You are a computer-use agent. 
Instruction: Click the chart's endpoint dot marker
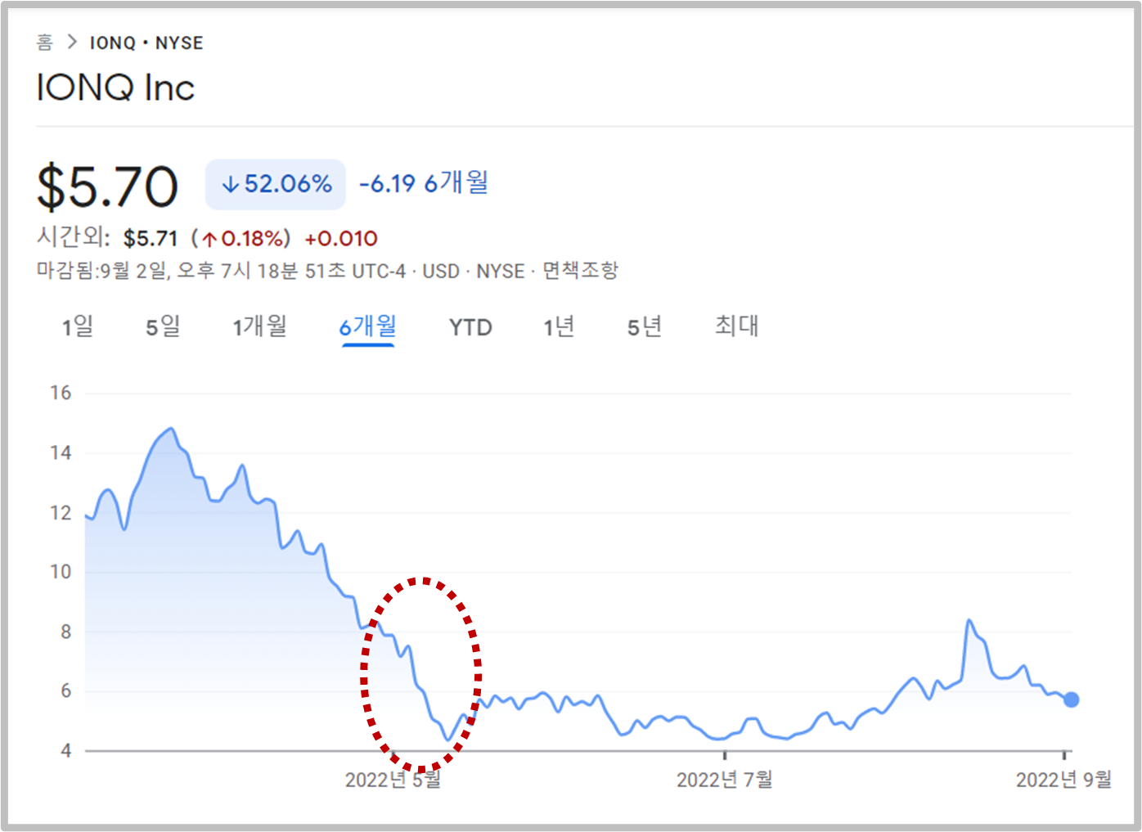[x=1071, y=699]
